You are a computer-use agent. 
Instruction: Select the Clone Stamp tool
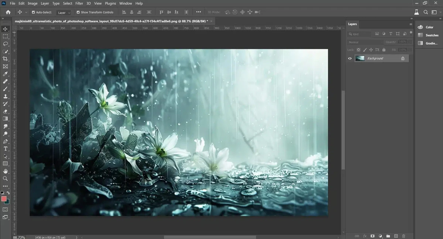[6, 96]
